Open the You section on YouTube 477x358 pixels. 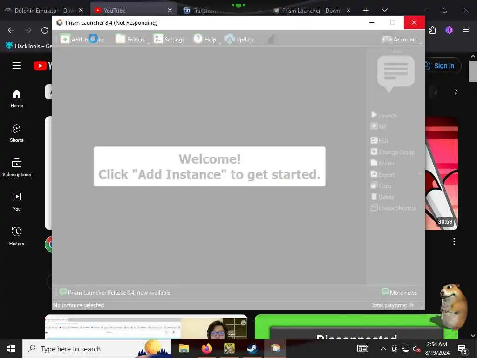click(17, 202)
